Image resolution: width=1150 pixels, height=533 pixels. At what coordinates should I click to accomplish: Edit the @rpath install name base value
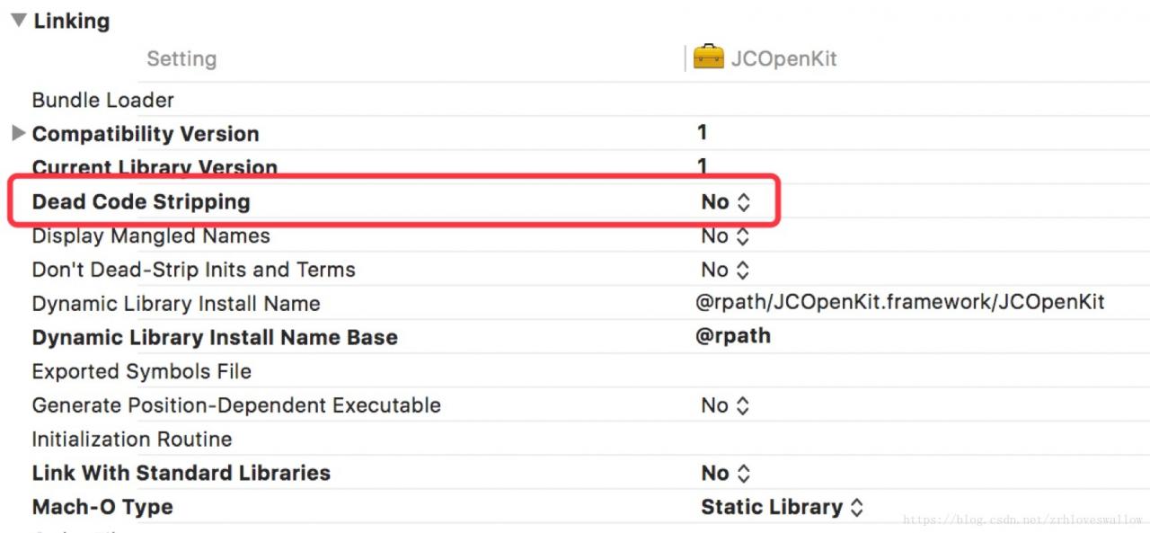click(x=733, y=336)
